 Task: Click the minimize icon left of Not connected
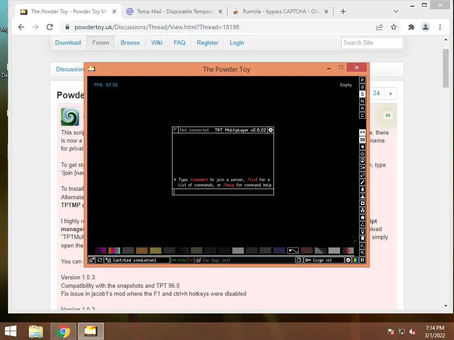click(x=175, y=130)
